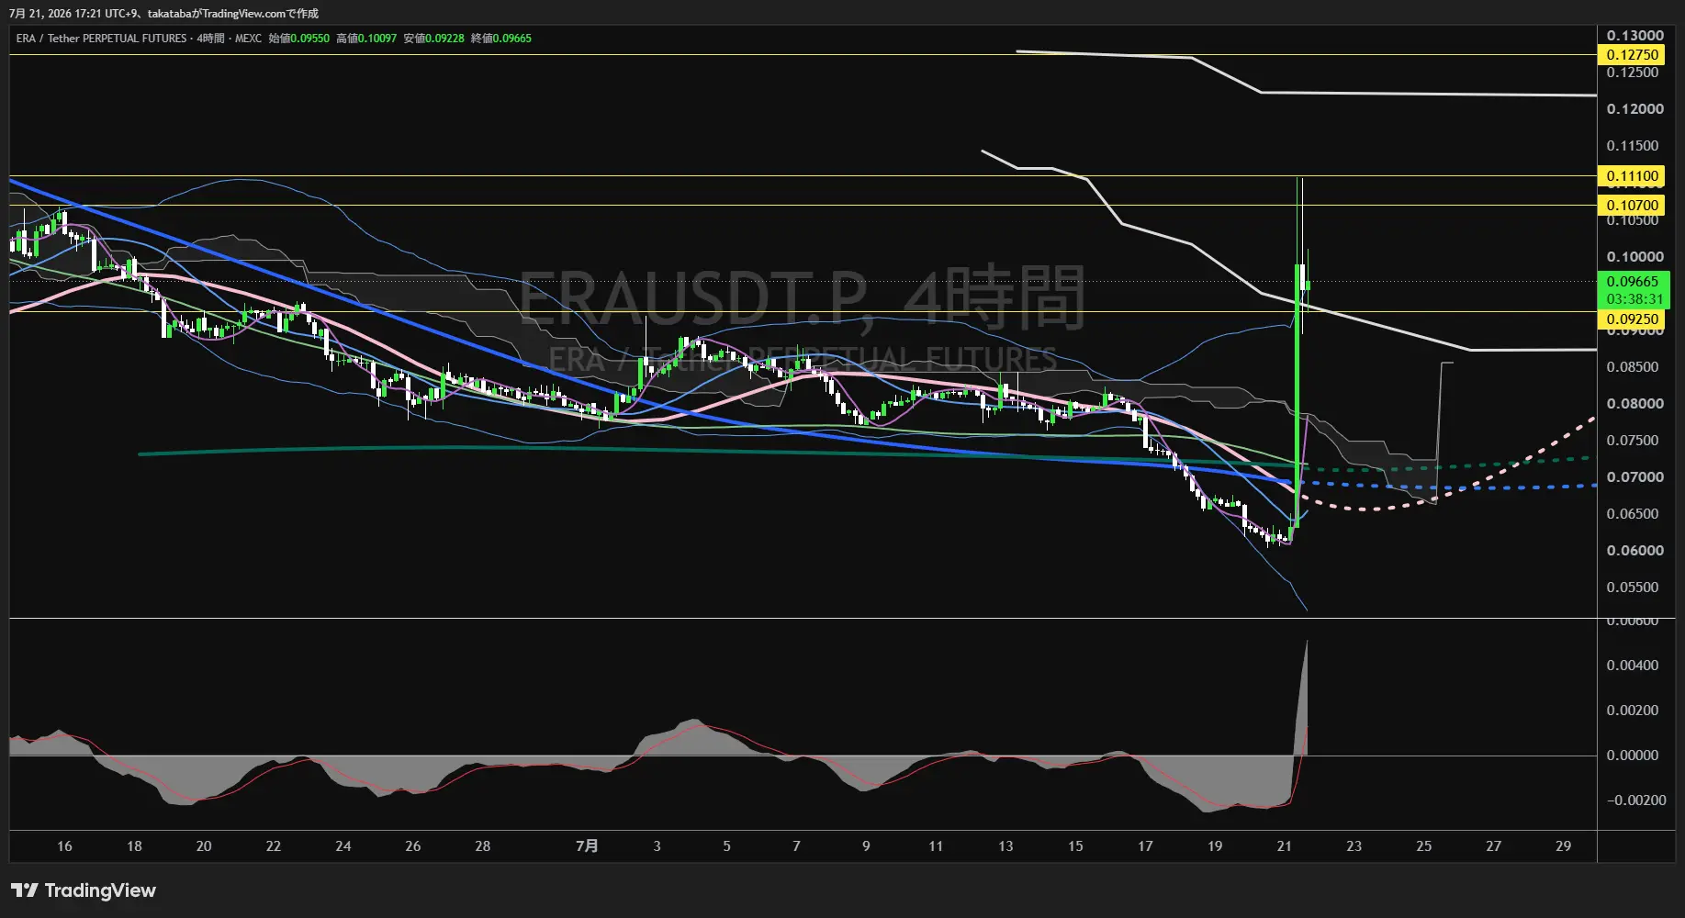
Task: Click date 9 on the time axis
Action: 866,846
